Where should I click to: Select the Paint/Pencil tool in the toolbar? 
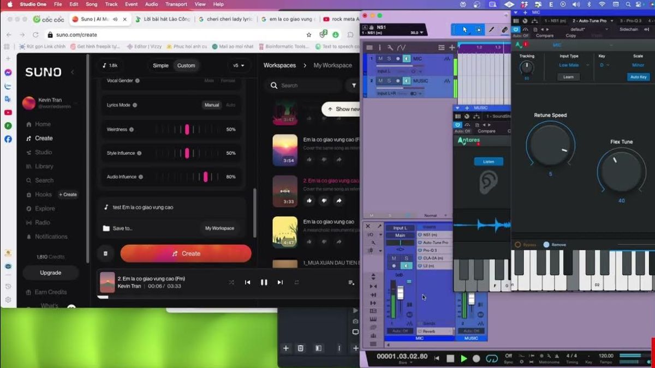(x=491, y=29)
